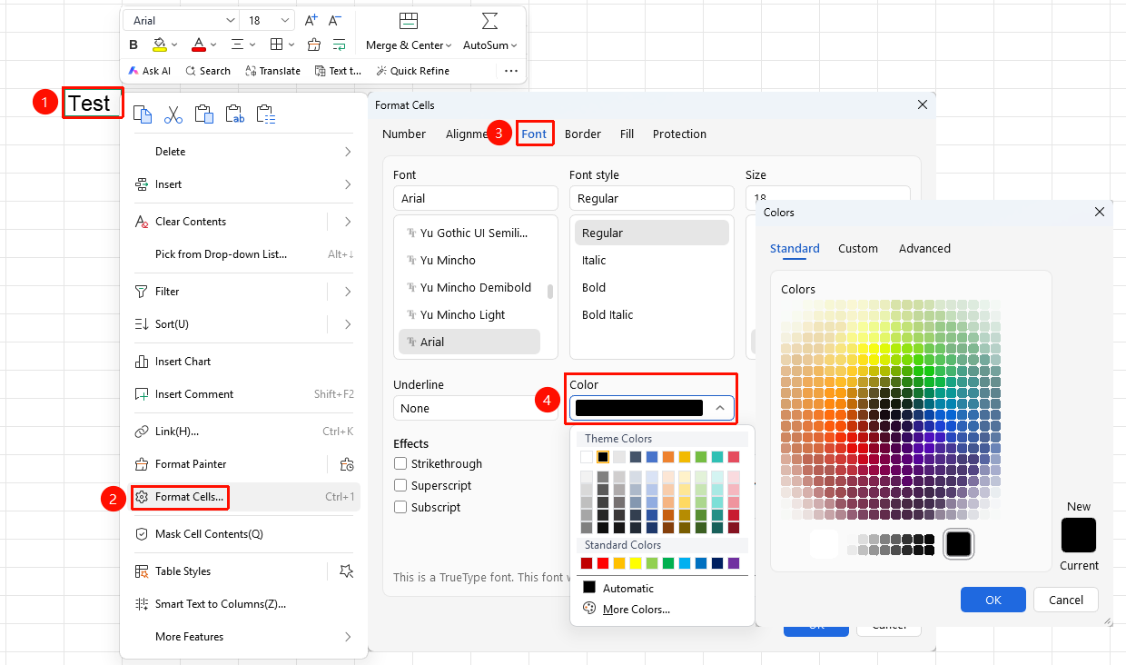Click the Merge & Center icon
1126x665 pixels.
(409, 22)
